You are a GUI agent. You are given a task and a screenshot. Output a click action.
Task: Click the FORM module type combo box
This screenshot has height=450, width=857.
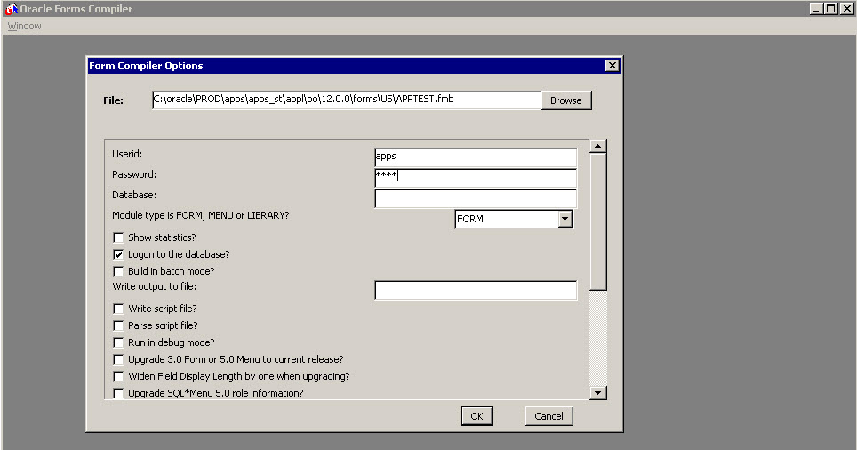pos(514,220)
